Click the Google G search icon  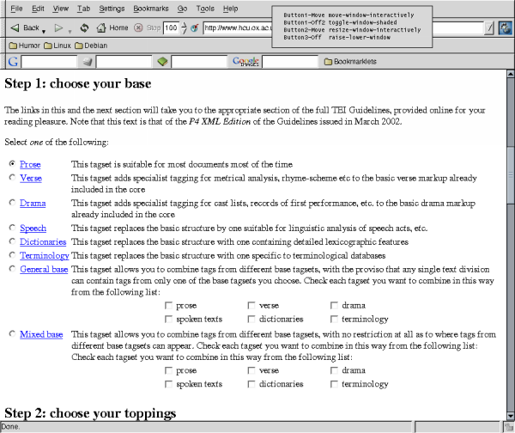12,62
